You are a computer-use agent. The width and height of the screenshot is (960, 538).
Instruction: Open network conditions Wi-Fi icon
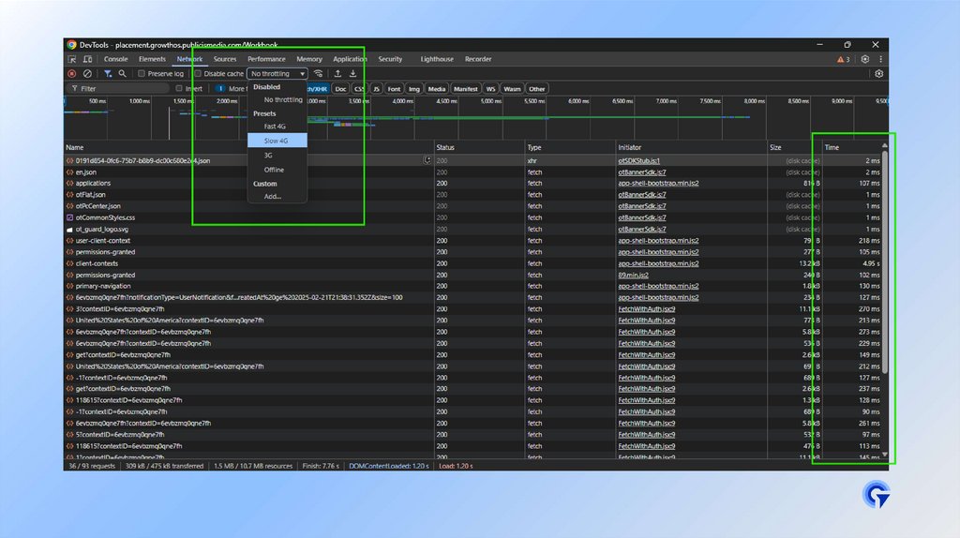[319, 73]
